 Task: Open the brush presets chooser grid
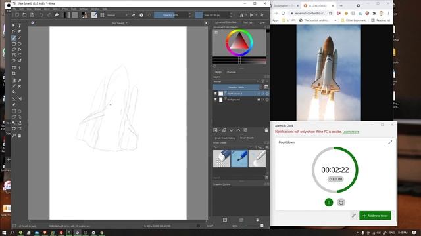coord(103,15)
